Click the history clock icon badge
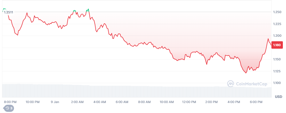Viewport: 286px width, 113px height. [x=7, y=108]
